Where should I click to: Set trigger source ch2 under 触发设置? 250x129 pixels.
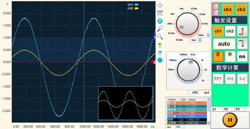(x=230, y=31)
